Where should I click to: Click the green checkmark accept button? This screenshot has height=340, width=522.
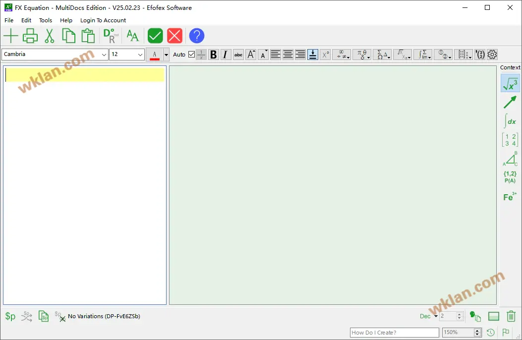155,36
